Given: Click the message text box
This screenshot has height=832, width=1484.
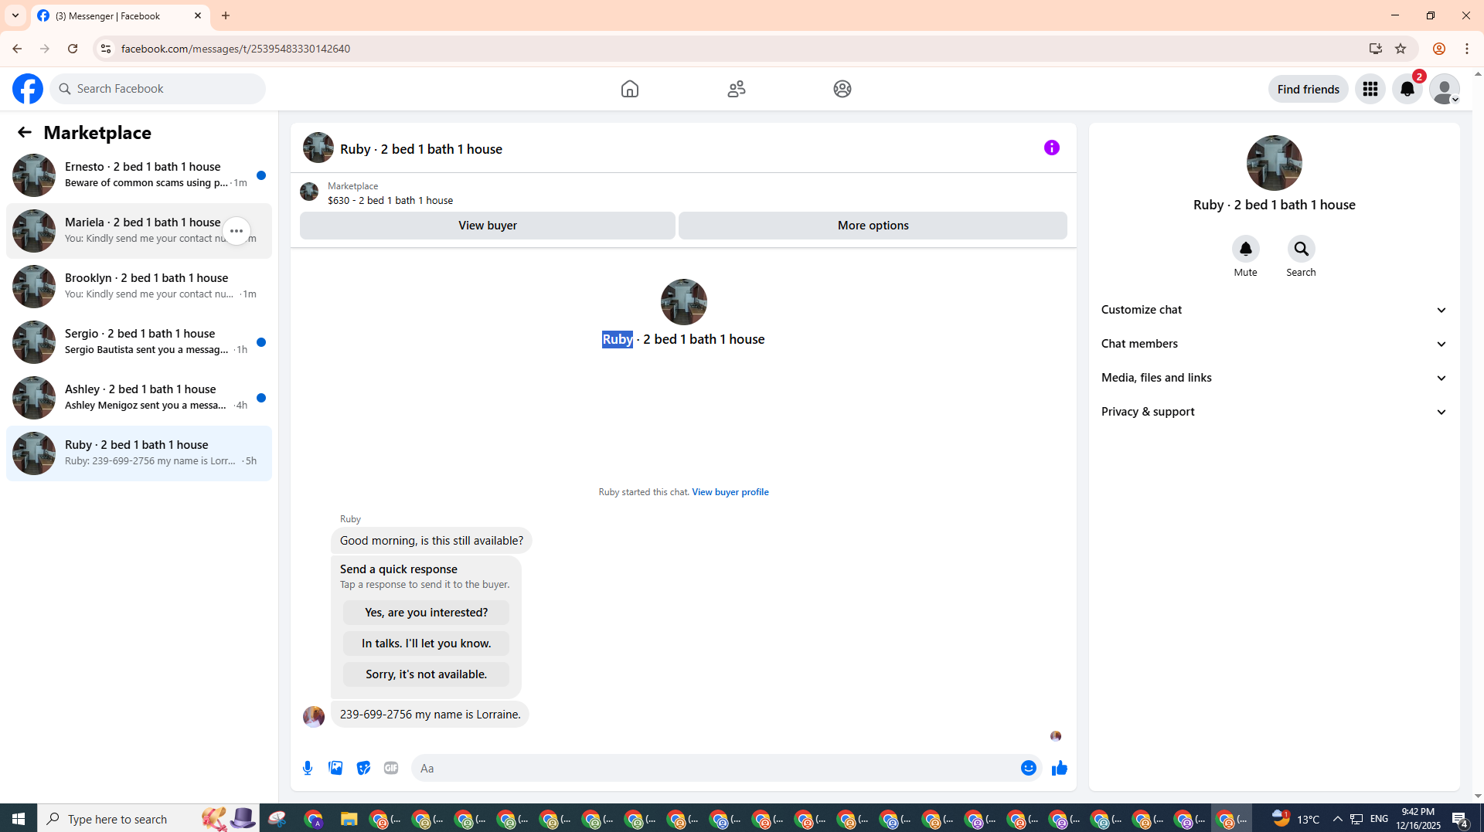Looking at the screenshot, I should pyautogui.click(x=715, y=768).
